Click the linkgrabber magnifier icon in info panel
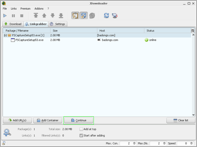The width and height of the screenshot is (197, 147). [7, 133]
